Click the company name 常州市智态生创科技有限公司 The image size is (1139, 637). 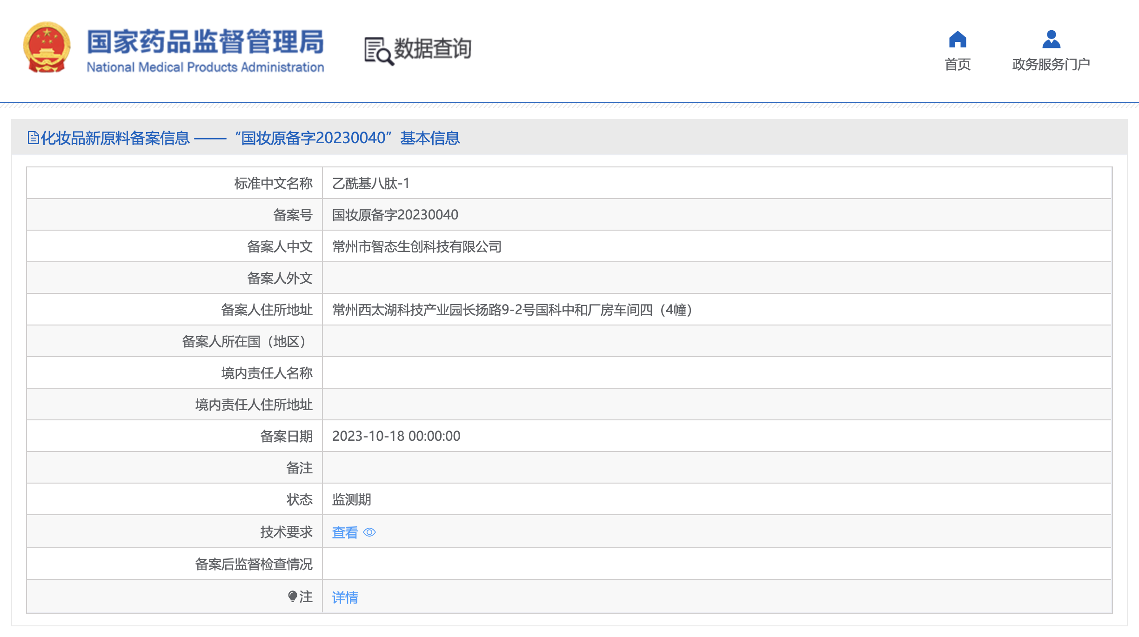click(416, 246)
